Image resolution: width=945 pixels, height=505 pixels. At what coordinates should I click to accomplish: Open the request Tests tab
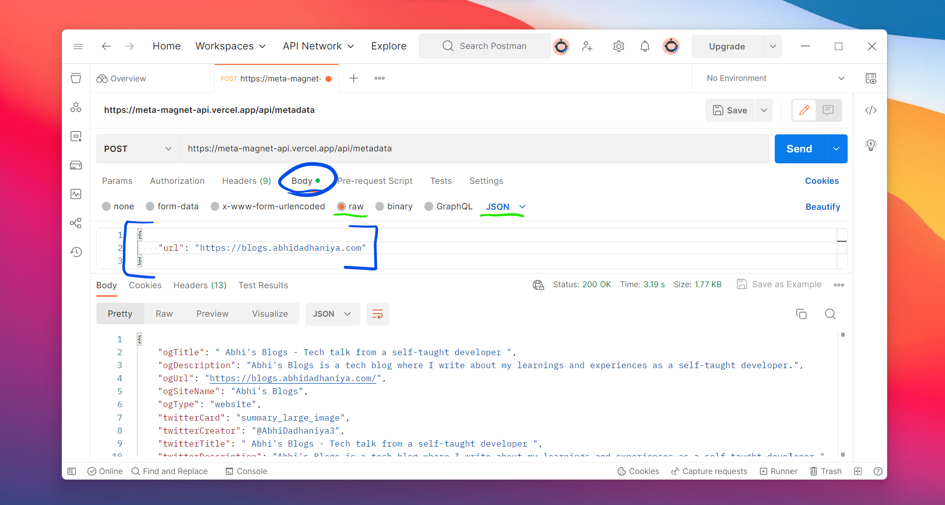tap(441, 181)
